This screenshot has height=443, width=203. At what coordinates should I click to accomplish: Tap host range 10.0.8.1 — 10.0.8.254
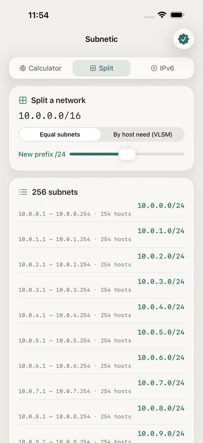pyautogui.click(x=54, y=416)
